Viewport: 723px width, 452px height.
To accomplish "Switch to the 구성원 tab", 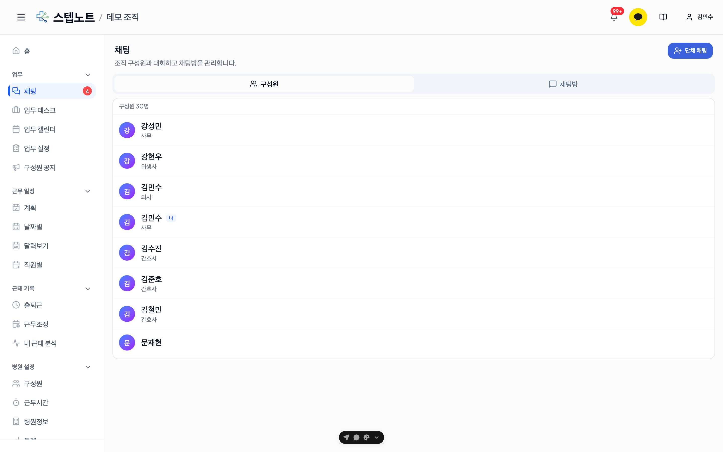I will (264, 84).
